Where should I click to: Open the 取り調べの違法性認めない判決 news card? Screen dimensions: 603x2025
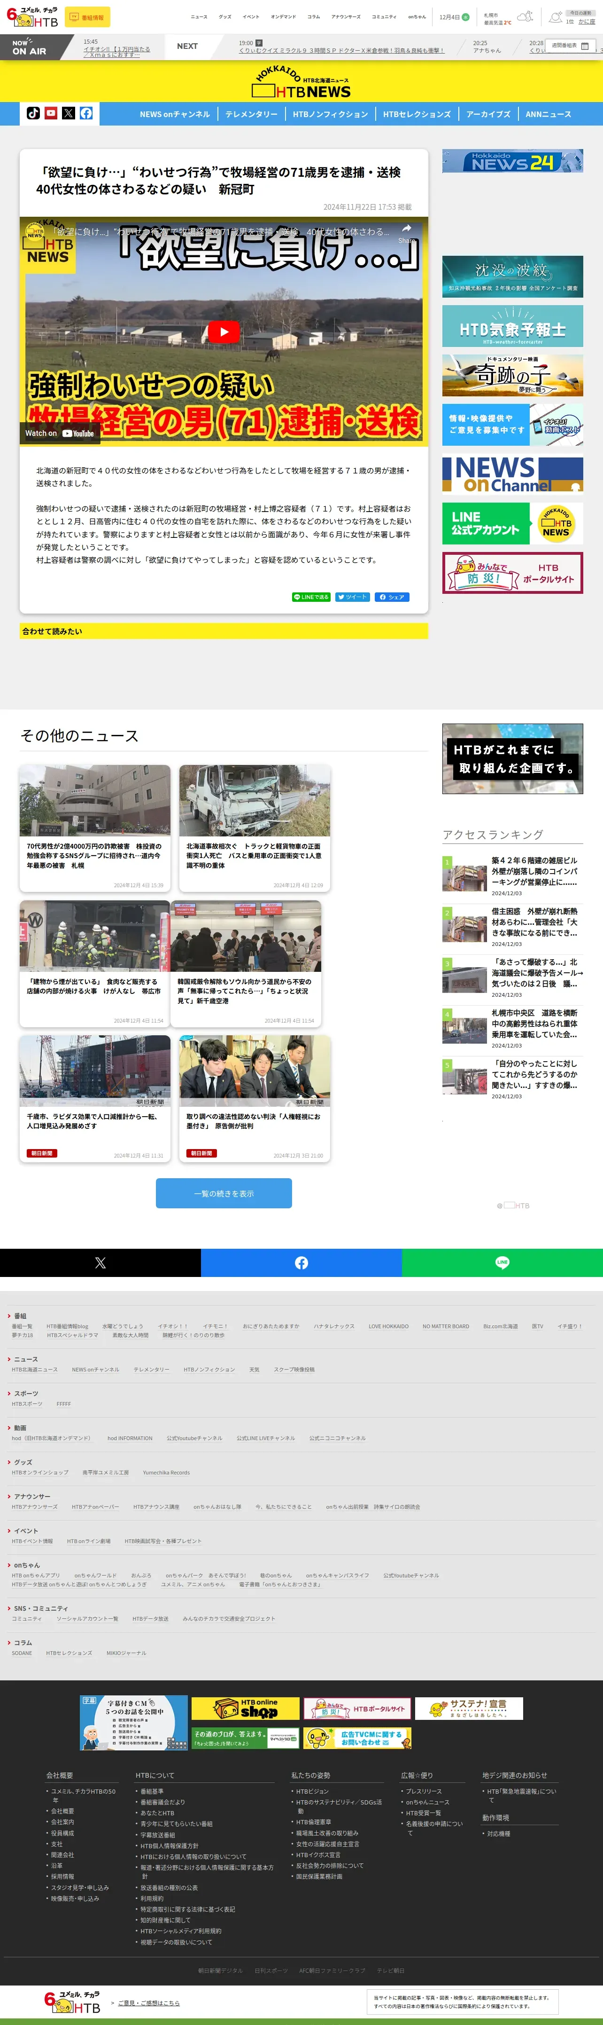255,1098
